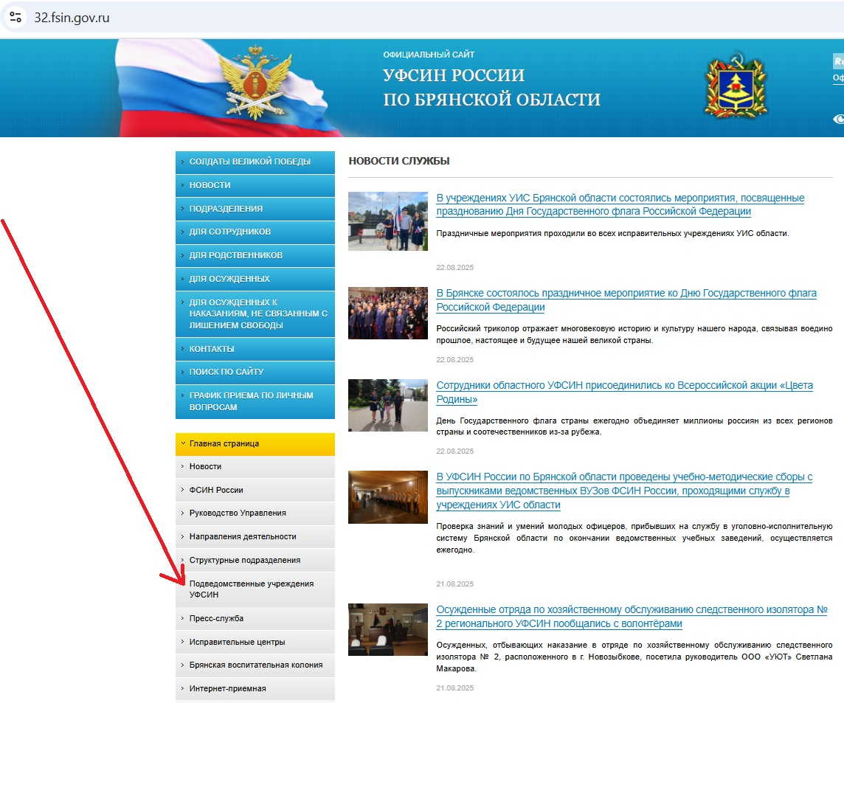844x796 pixels.
Task: Click chevron beside Руководство Управления item
Action: click(182, 513)
